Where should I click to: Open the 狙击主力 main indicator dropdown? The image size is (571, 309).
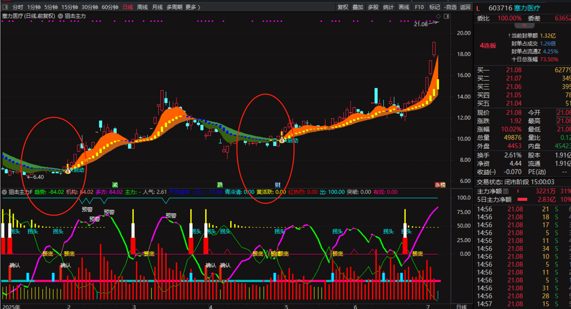[60, 16]
